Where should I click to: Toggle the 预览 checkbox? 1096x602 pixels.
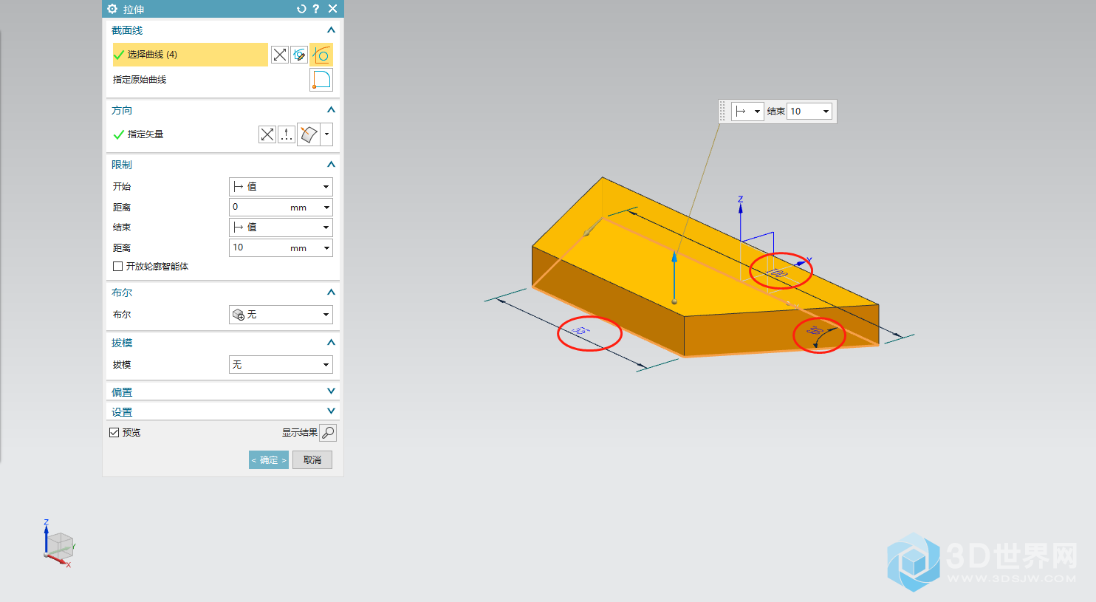114,433
